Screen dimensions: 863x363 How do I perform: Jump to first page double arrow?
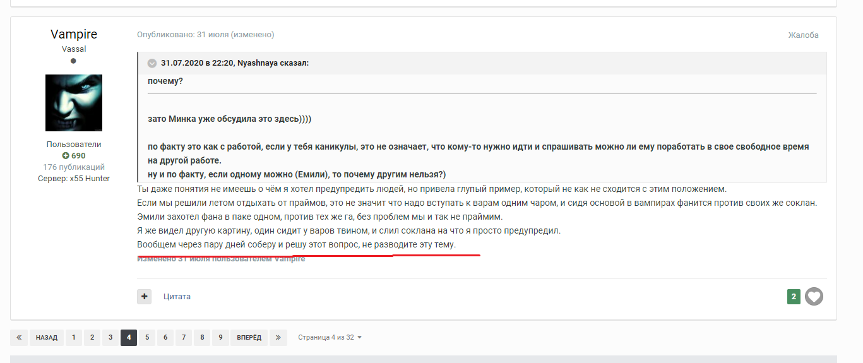(19, 338)
